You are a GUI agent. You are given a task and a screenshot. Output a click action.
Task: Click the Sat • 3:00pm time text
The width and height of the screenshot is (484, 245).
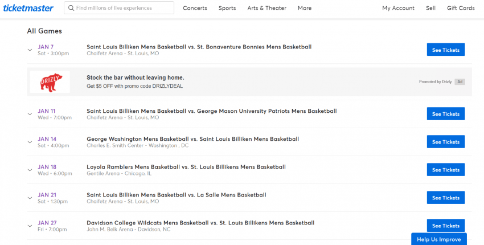pyautogui.click(x=54, y=54)
